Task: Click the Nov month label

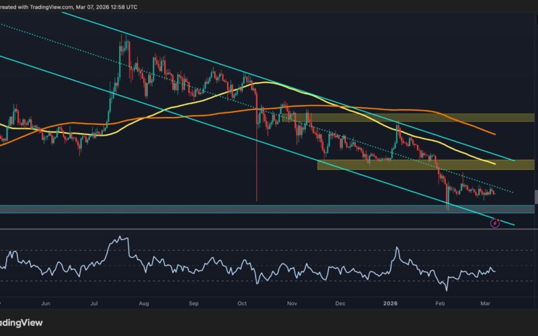Action: coord(293,303)
